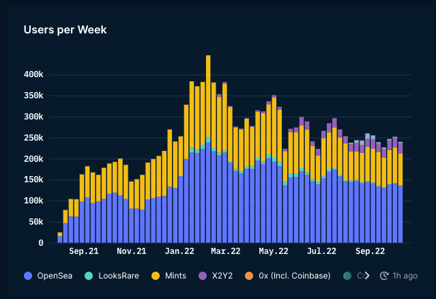Expand legend with the right chevron arrow
Screen dimensions: 436x299
click(367, 276)
